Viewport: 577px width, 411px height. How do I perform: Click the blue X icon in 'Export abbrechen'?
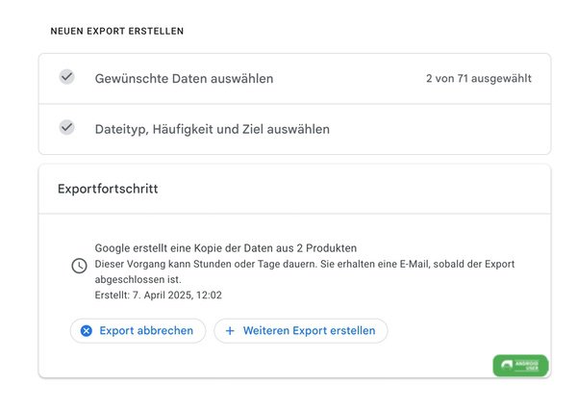[87, 331]
